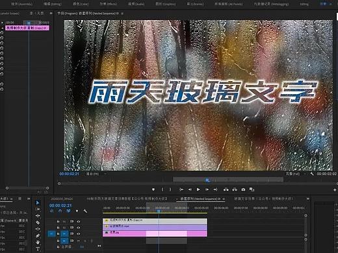The image size is (338, 253).
Task: Toggle source patching V1 button
Action: pos(51,234)
